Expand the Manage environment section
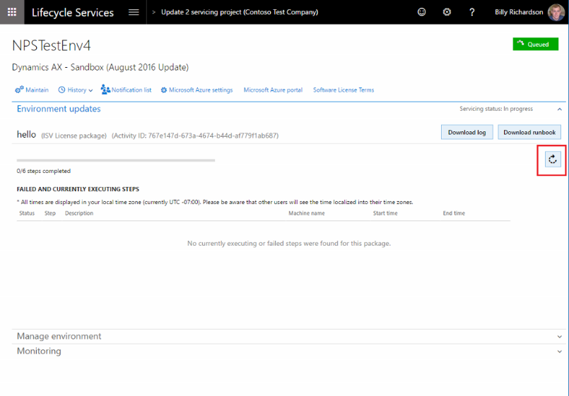The height and width of the screenshot is (396, 569). (560, 337)
